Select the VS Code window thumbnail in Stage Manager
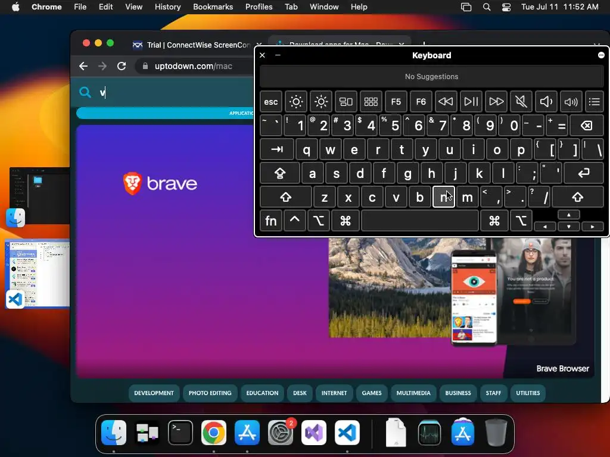The width and height of the screenshot is (610, 457). click(x=38, y=274)
